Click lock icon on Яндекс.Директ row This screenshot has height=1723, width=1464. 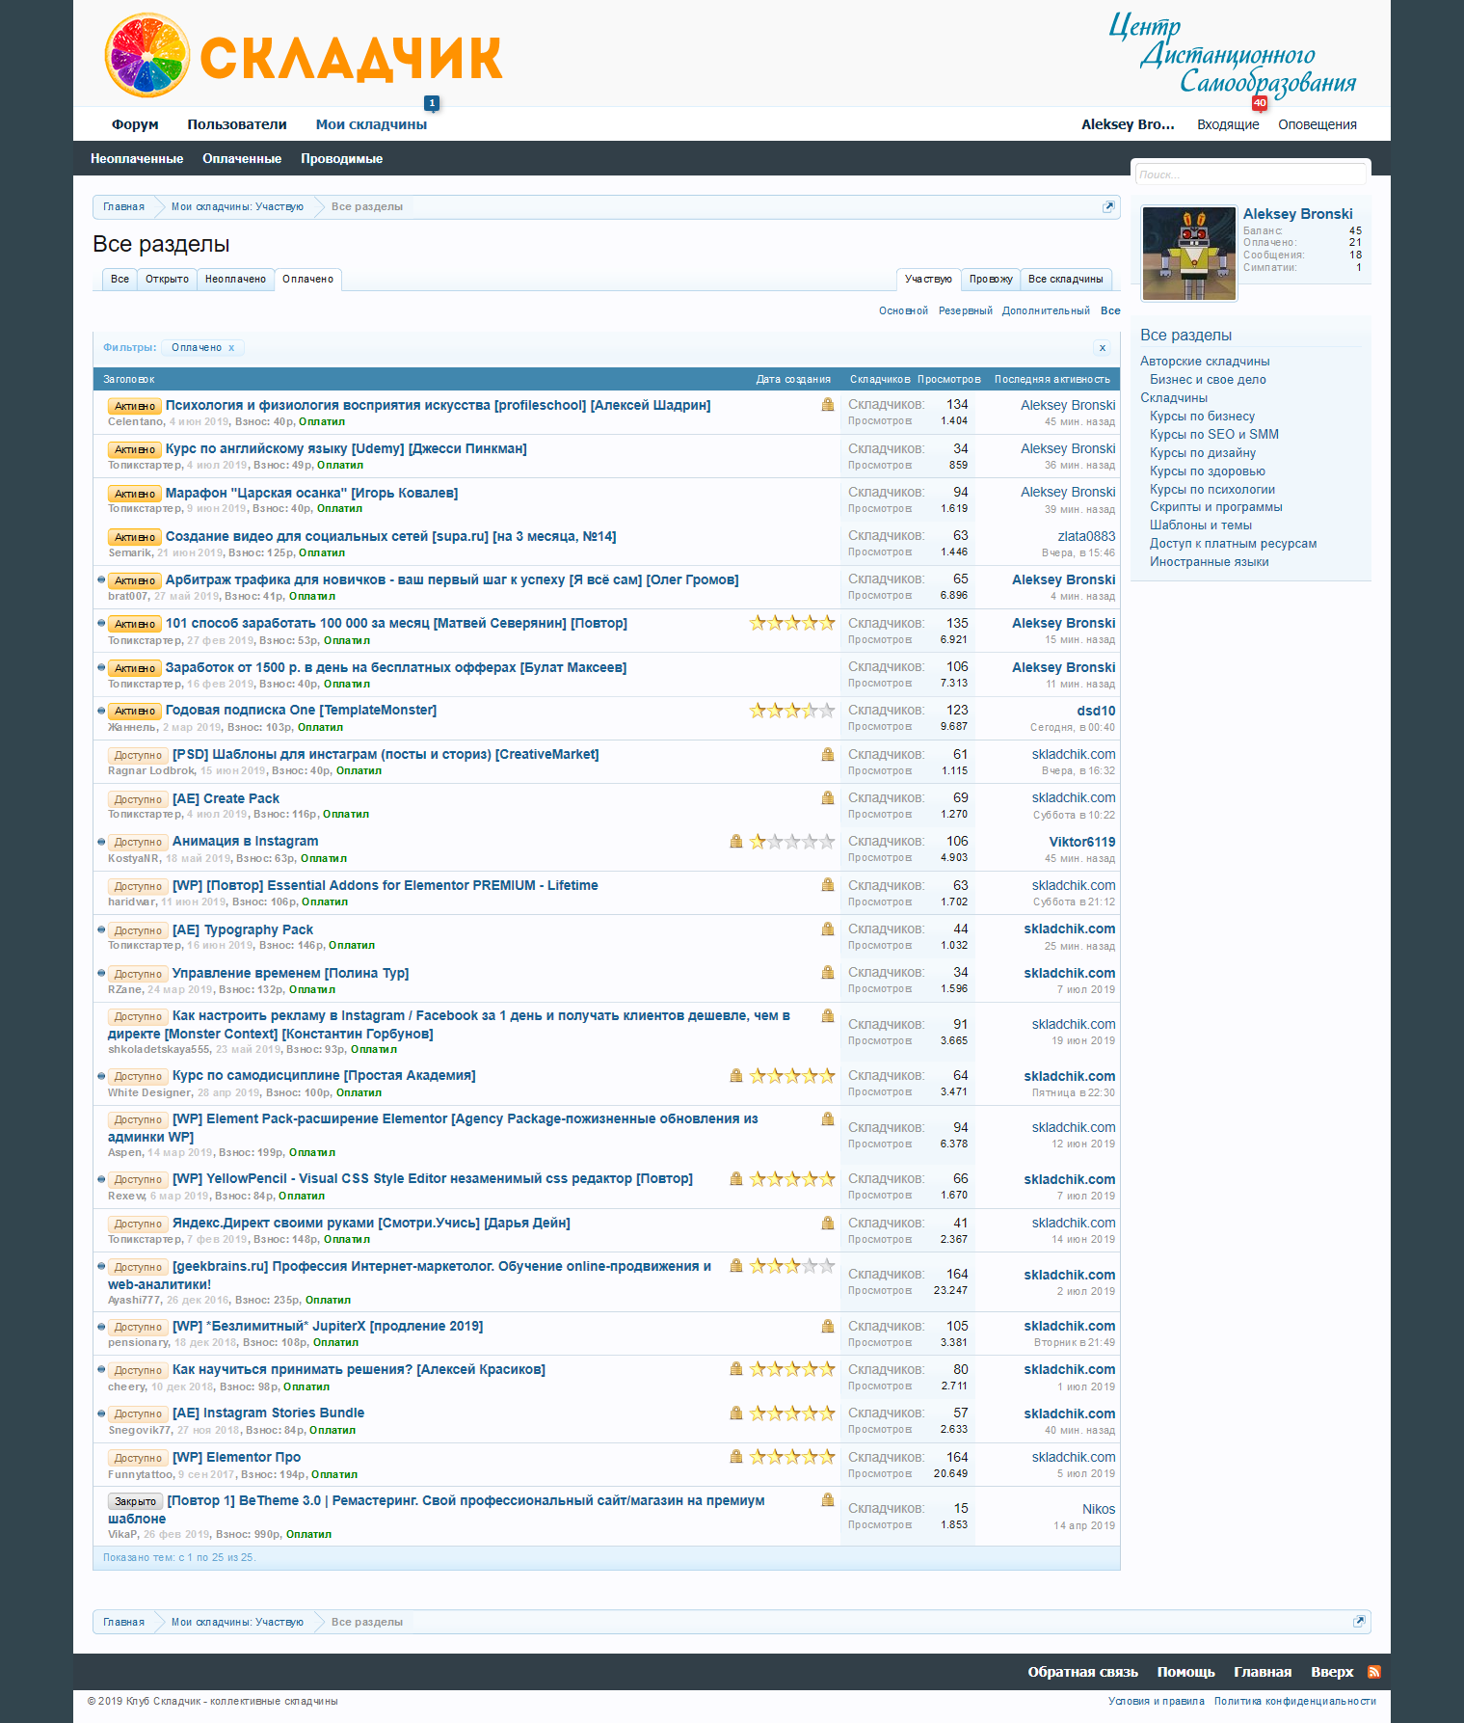pos(828,1223)
